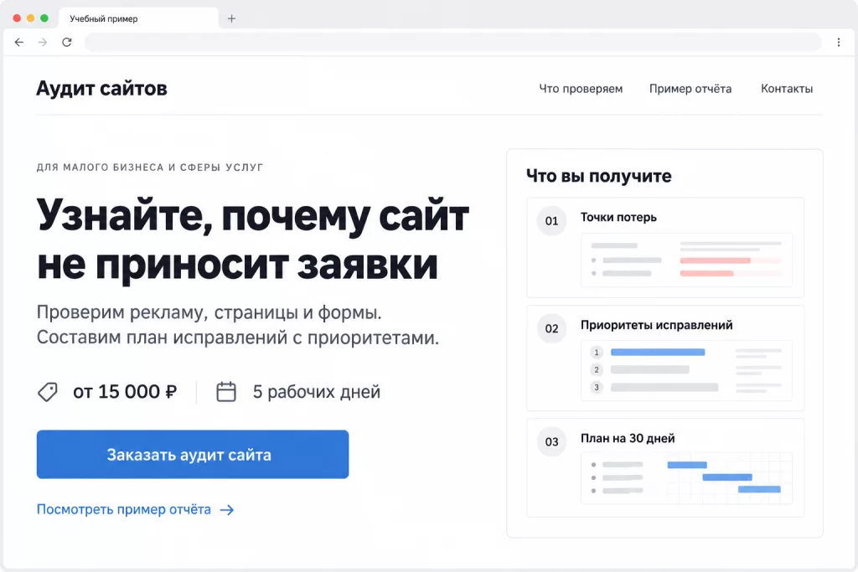The image size is (858, 572).
Task: Click the browser forward arrow
Action: pyautogui.click(x=43, y=42)
